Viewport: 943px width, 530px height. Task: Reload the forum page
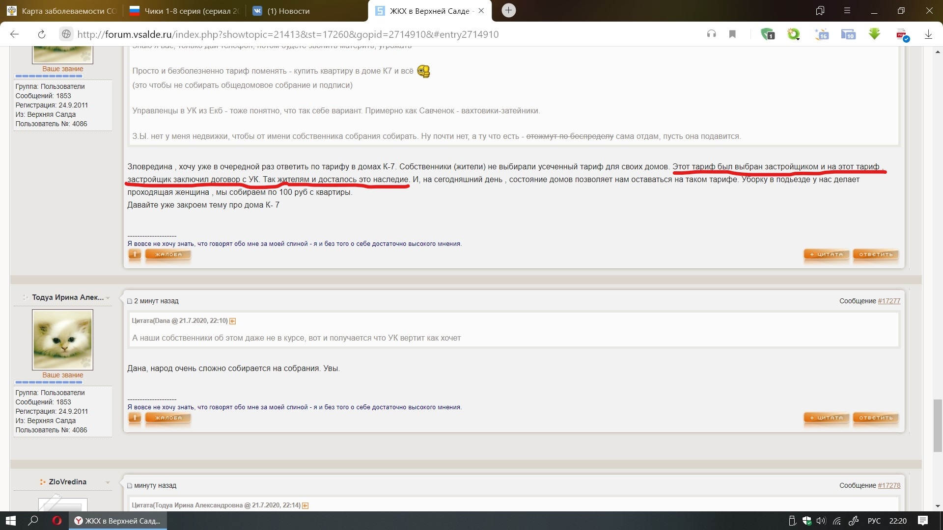42,34
